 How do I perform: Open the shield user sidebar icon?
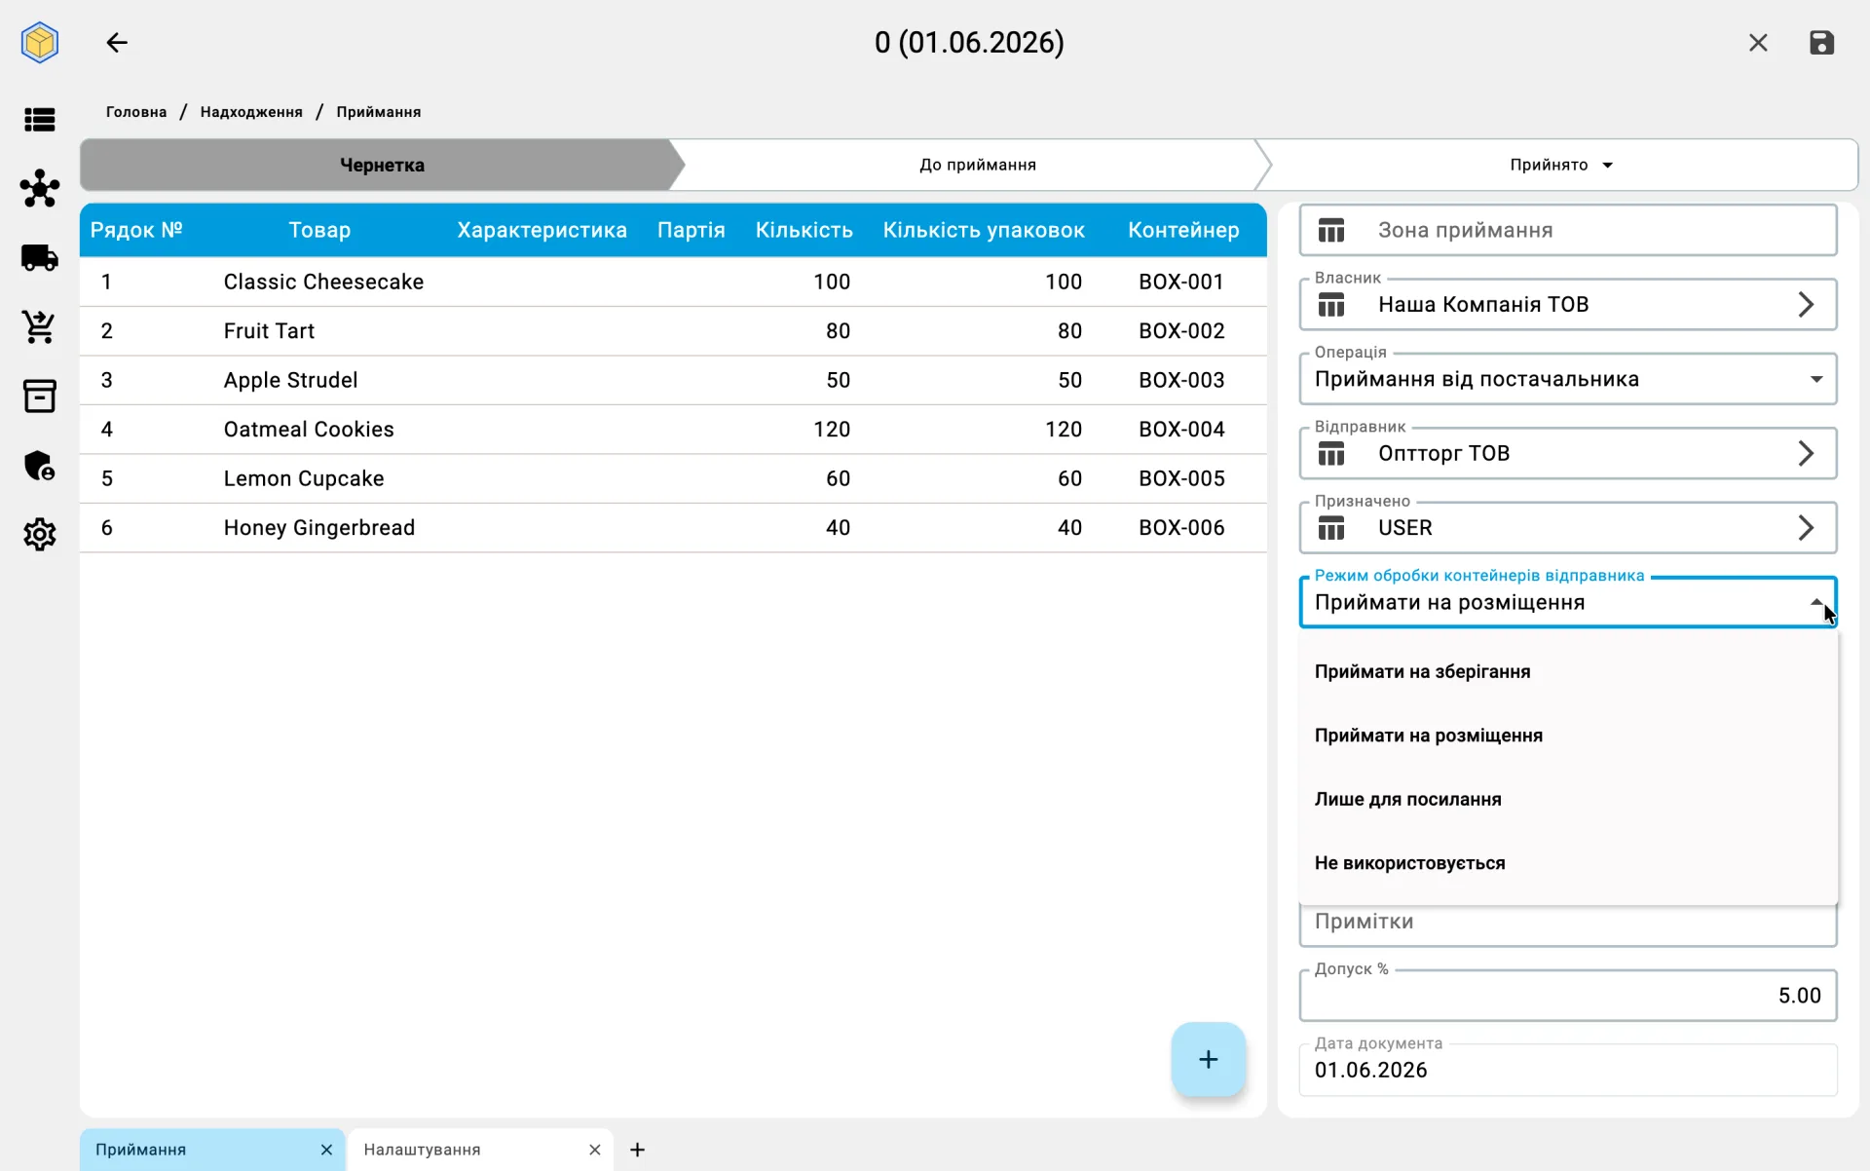point(40,466)
